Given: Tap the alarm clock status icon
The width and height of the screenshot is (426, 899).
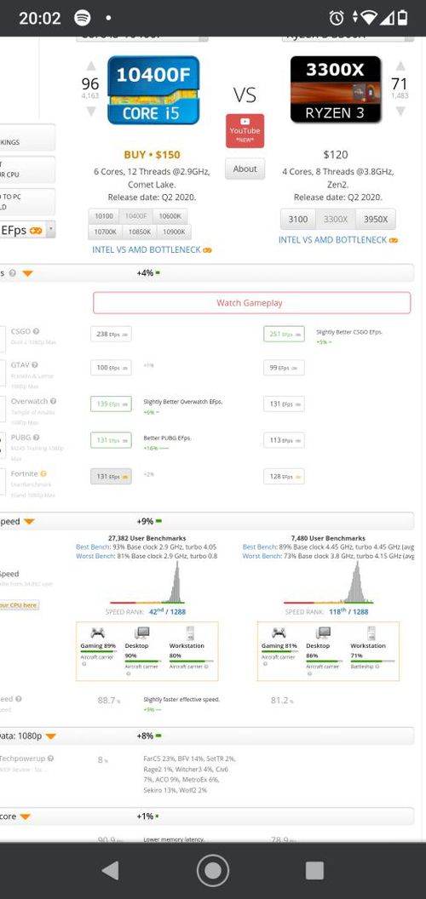Looking at the screenshot, I should point(337,18).
